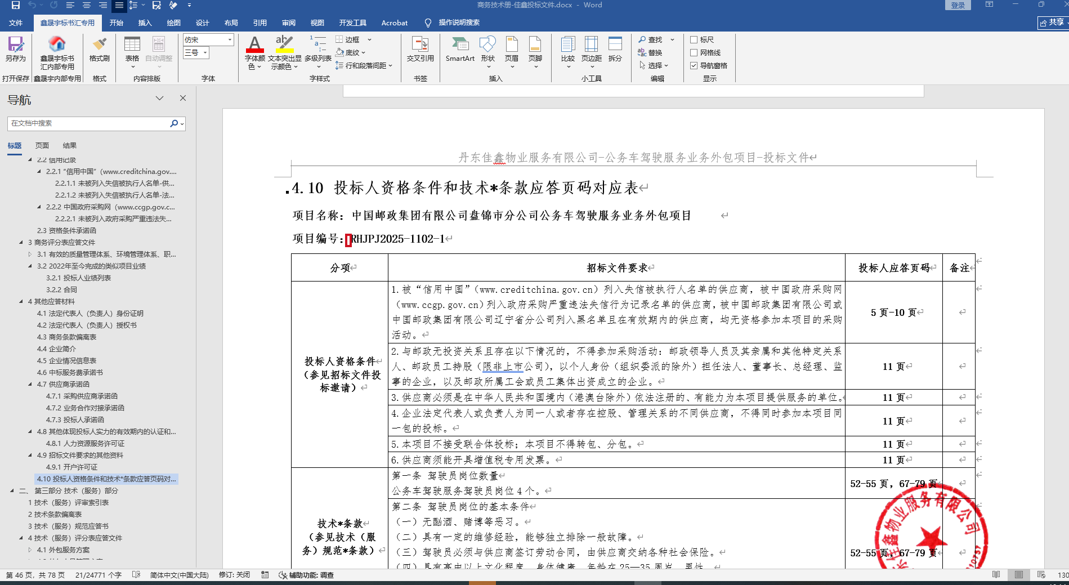Screen dimensions: 1069x585
Task: Uncheck the Navigation Pane (导航窗格) checkbox
Action: coord(694,66)
